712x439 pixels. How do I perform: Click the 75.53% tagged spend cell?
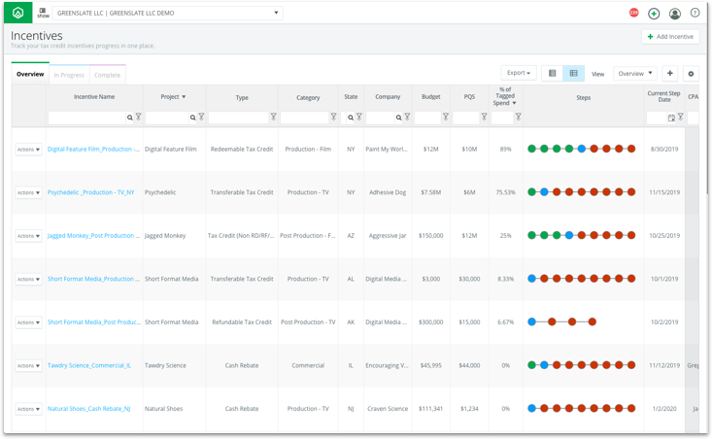pos(505,192)
